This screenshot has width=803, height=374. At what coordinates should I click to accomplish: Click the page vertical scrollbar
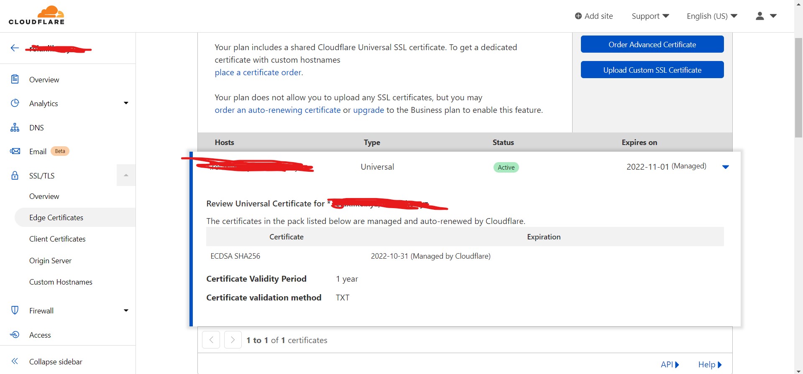pyautogui.click(x=798, y=88)
